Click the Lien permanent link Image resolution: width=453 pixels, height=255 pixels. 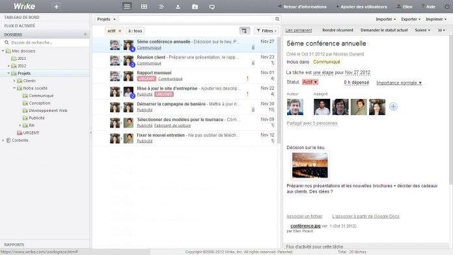[x=299, y=30]
